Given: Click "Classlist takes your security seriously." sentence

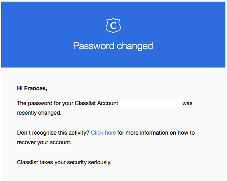Looking at the screenshot, I should (64, 162).
